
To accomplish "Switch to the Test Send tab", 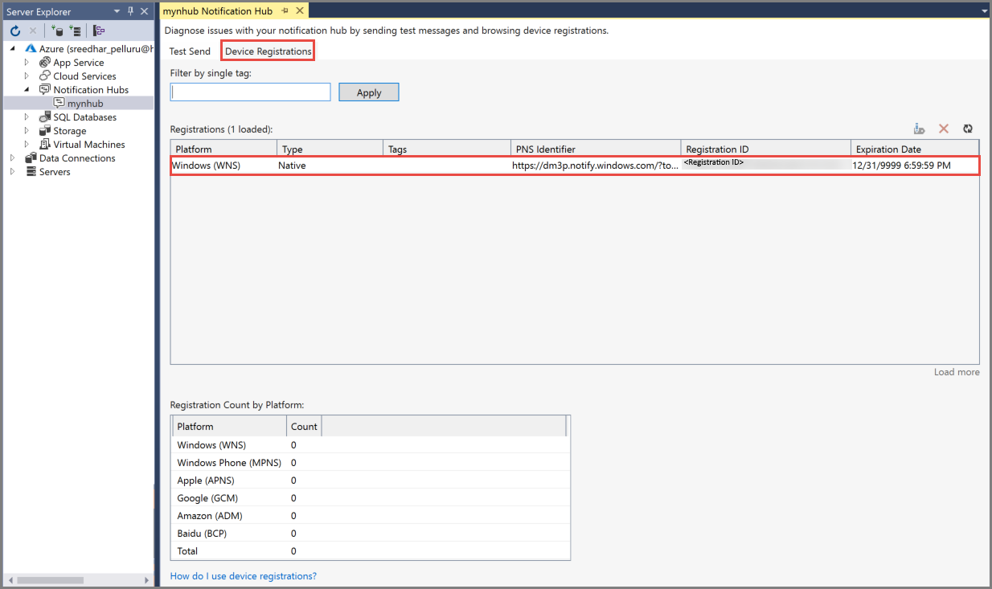I will point(190,50).
